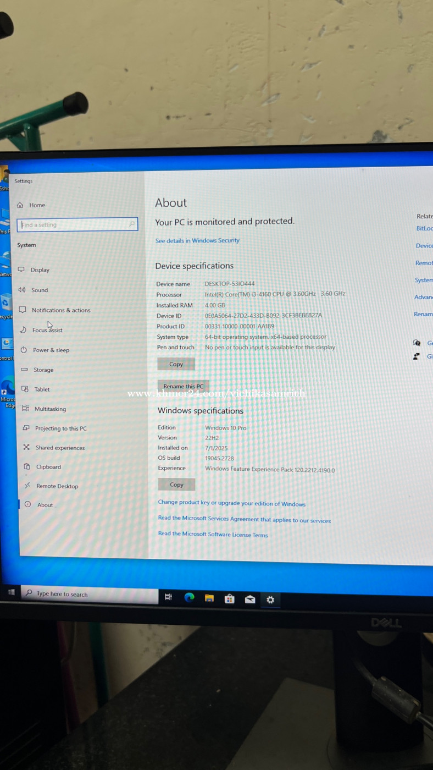Click Installed RAM value 4.00 GB
This screenshot has height=770, width=433.
(x=215, y=305)
